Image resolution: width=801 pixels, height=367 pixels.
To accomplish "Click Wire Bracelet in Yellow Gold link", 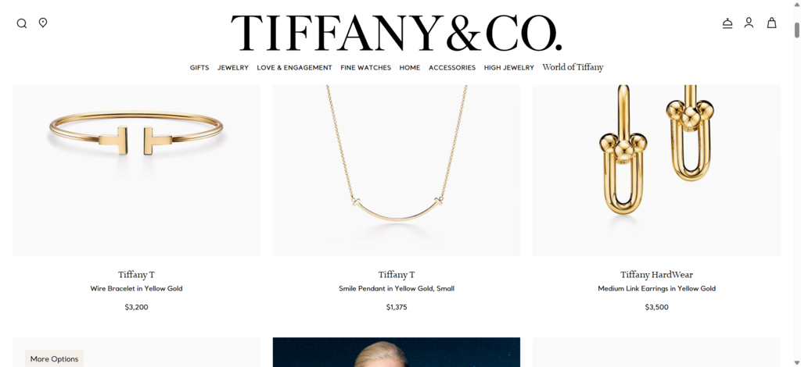I will 136,288.
